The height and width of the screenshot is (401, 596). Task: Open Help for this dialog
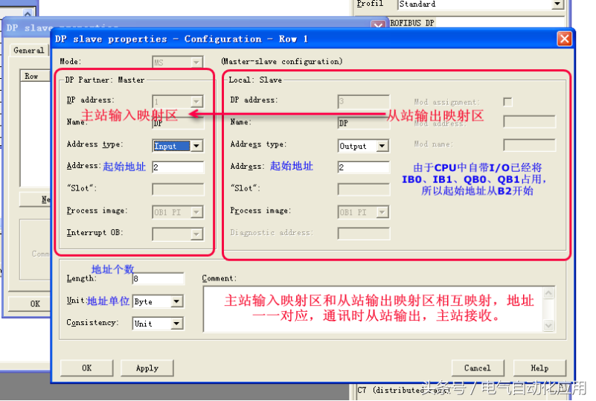pos(539,368)
